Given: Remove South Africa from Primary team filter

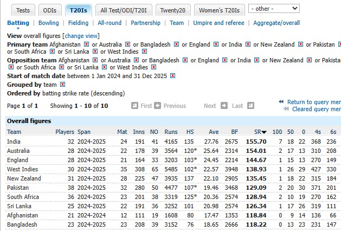Looking at the screenshot, I should pyautogui.click(x=52, y=52).
